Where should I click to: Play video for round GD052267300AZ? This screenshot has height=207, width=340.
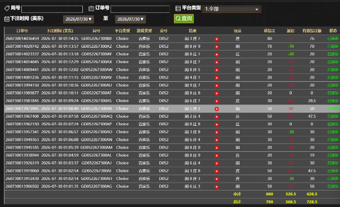tap(216, 47)
